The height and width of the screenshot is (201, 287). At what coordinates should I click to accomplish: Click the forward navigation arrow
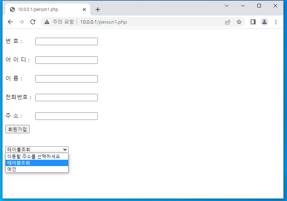pos(22,22)
